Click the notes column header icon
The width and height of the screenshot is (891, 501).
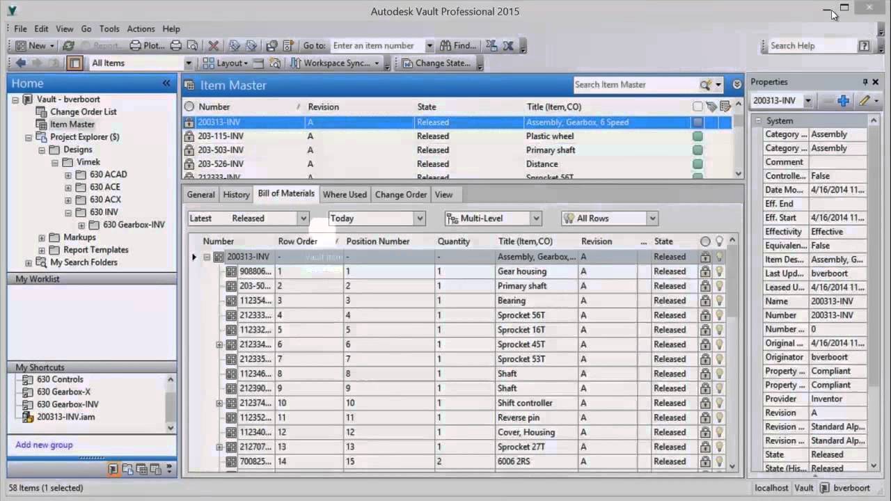(x=725, y=106)
